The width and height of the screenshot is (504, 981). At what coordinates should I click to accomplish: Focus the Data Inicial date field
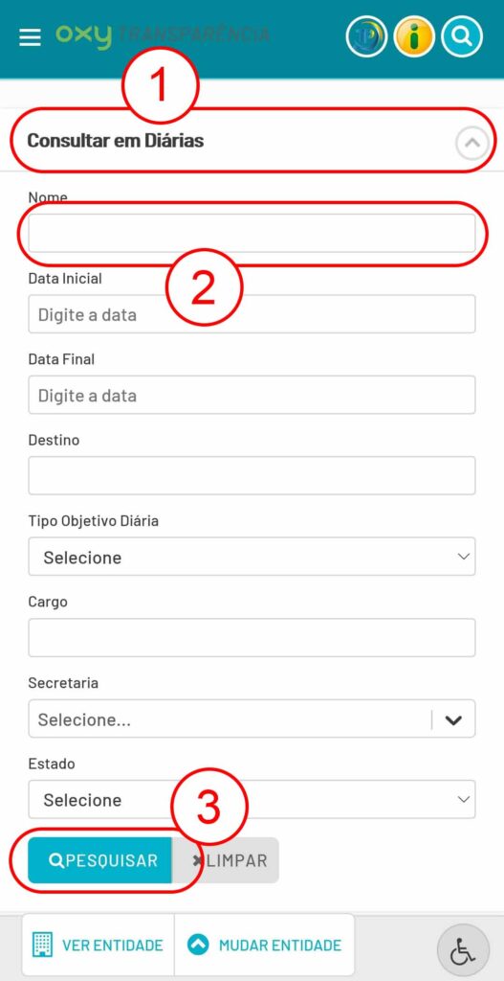tap(252, 314)
